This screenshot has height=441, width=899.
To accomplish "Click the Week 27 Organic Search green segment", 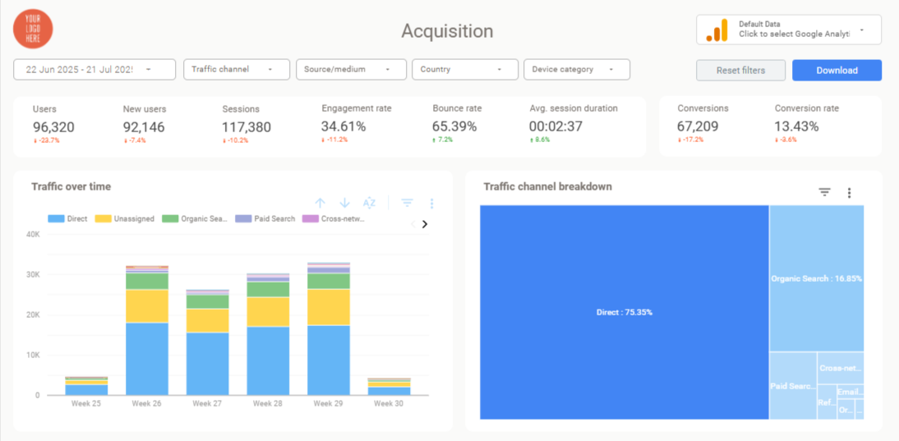I will click(208, 302).
